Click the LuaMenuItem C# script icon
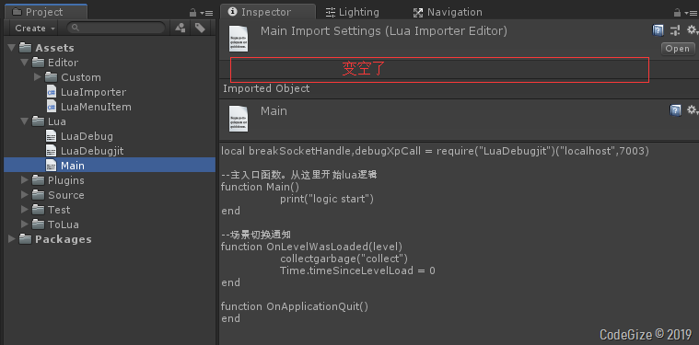The height and width of the screenshot is (345, 699). click(52, 107)
